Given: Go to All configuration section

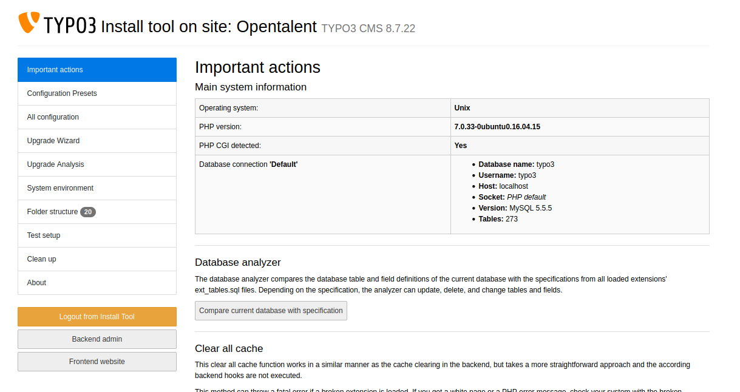Looking at the screenshot, I should pyautogui.click(x=97, y=117).
